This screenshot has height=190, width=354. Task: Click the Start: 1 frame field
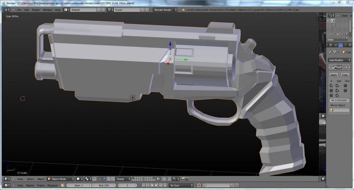(x=78, y=186)
